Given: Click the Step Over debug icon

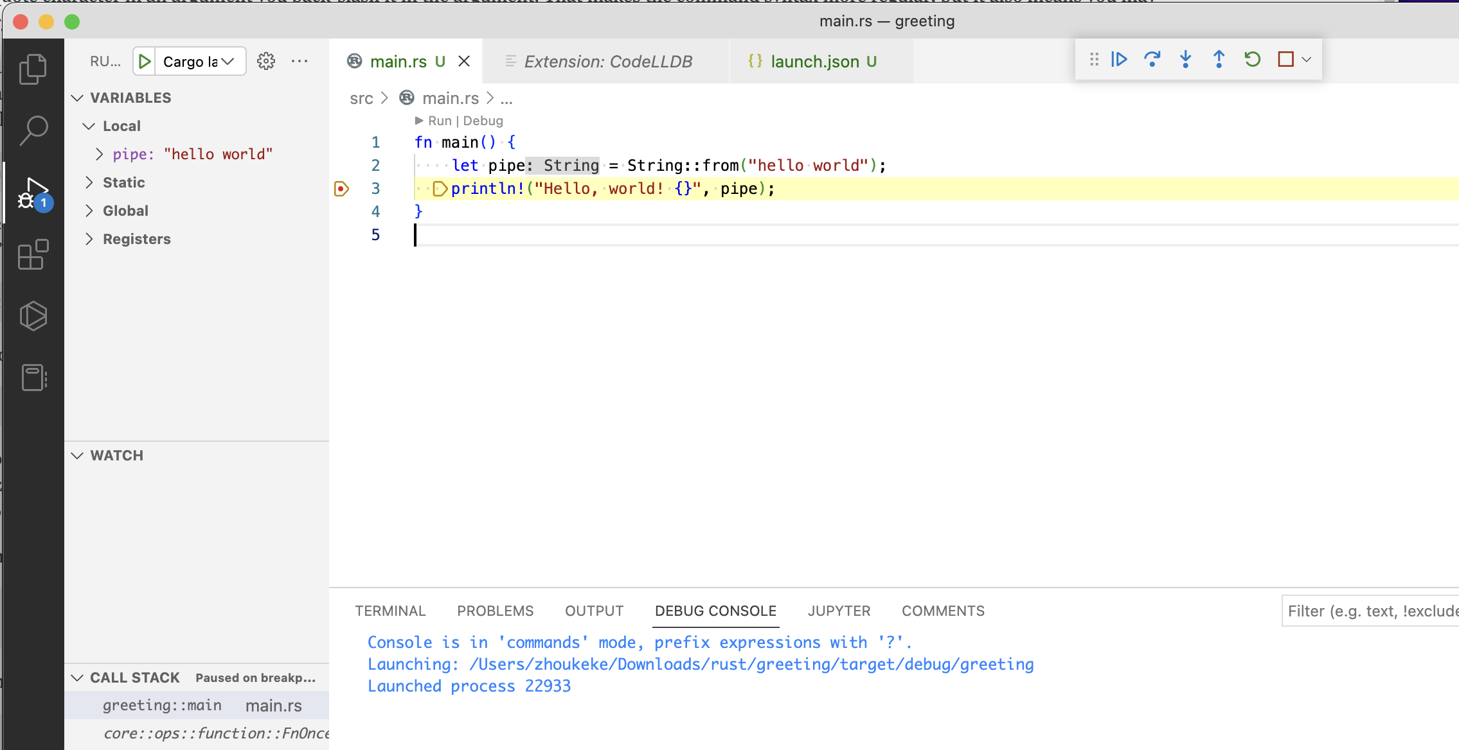Looking at the screenshot, I should tap(1152, 60).
